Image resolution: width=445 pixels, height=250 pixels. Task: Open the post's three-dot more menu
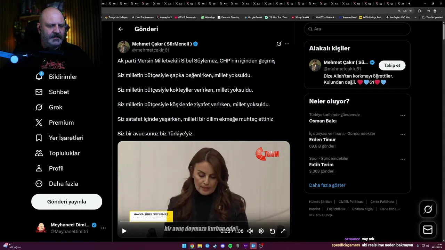287,44
